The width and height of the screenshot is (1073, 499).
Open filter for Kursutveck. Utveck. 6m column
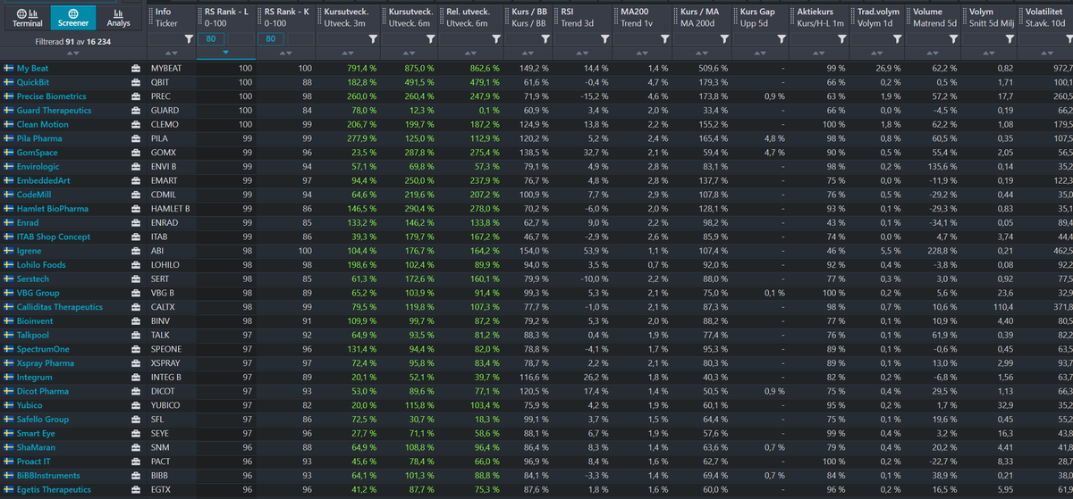tap(430, 39)
